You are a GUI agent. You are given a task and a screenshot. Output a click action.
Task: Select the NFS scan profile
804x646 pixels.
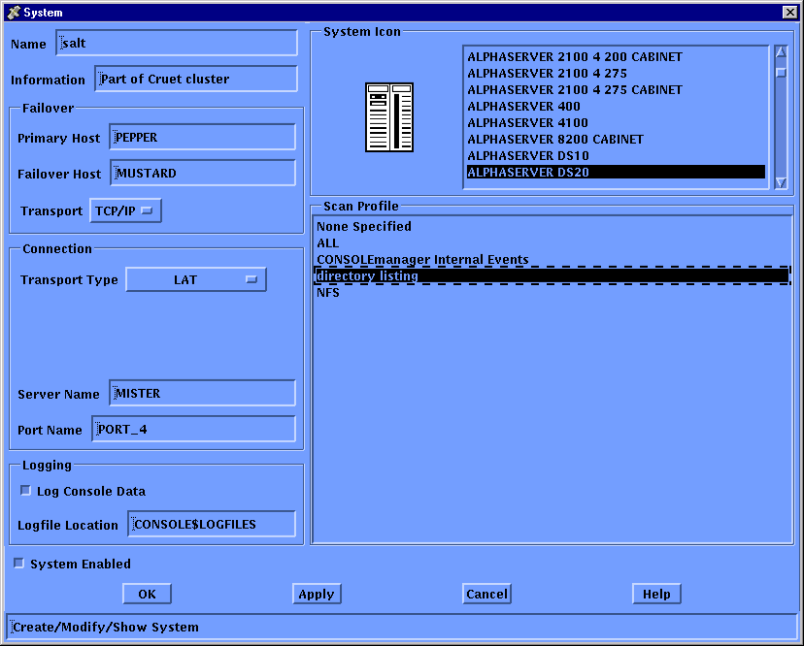point(553,293)
